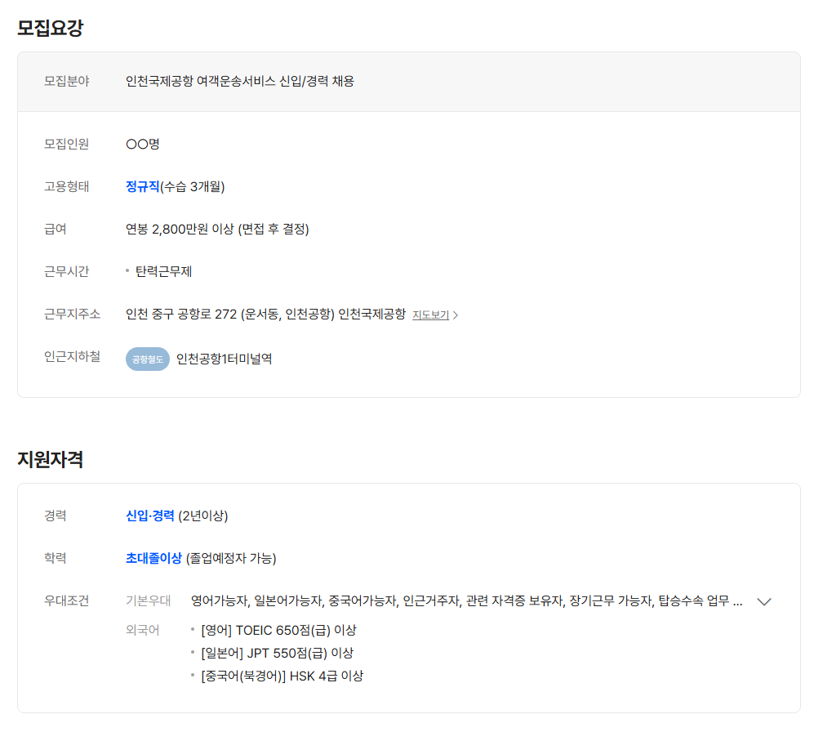Viewport: 823px width, 732px height.
Task: Click the blue 신입·경력 career text
Action: pos(150,516)
